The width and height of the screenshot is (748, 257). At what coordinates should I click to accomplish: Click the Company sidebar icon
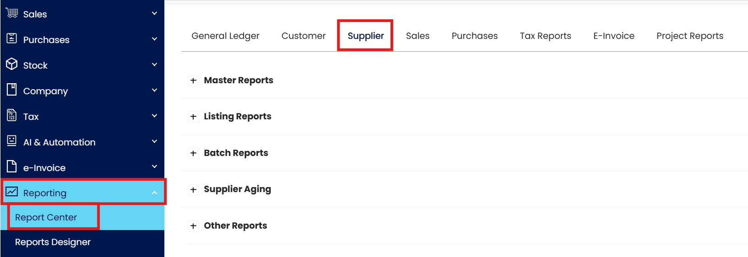pyautogui.click(x=12, y=90)
